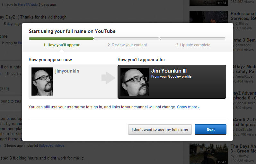Screen dimensions: 256x164
Task: Click "Start using your full name on YouTube" title
Action: coord(72,31)
